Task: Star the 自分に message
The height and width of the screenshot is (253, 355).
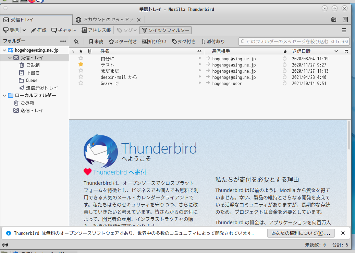Action: pyautogui.click(x=81, y=58)
